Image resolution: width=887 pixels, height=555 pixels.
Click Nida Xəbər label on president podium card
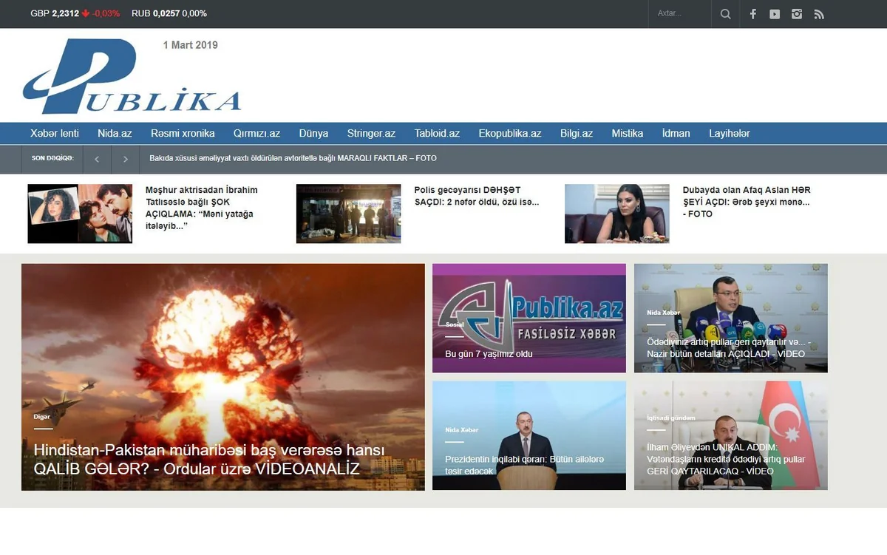coord(461,430)
